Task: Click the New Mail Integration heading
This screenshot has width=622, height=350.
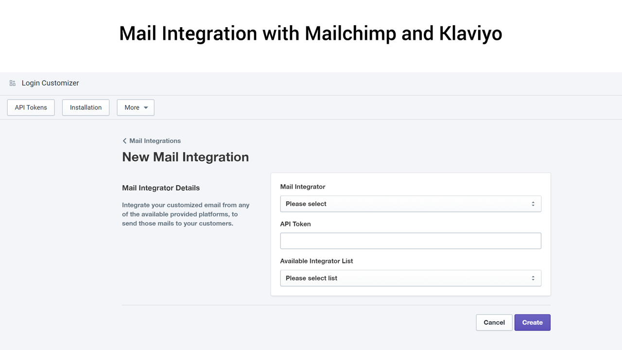Action: point(186,157)
